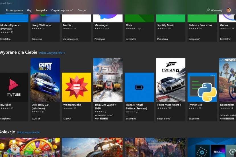The height and width of the screenshot is (157, 236).
Task: Open the Rozrywka tab
Action: [41, 10]
